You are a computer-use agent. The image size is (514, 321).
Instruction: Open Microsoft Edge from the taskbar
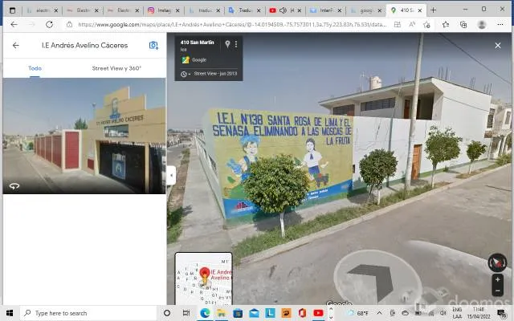(x=206, y=313)
